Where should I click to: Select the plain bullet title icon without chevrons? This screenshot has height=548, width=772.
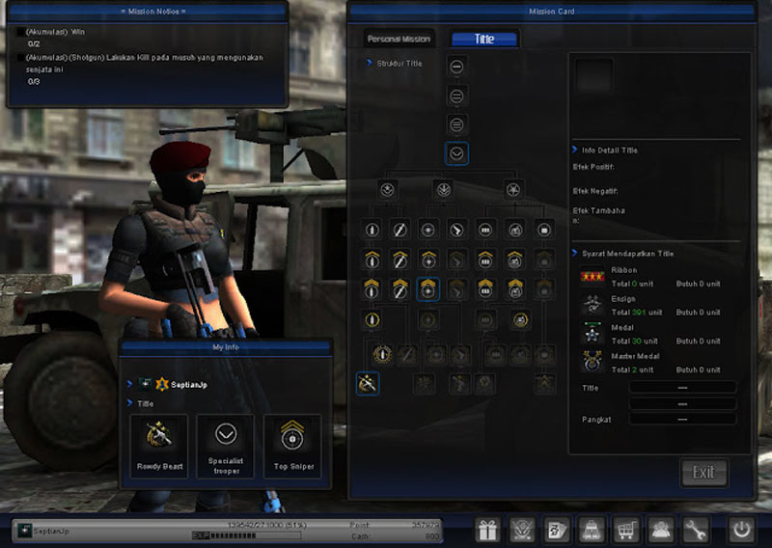pyautogui.click(x=372, y=230)
